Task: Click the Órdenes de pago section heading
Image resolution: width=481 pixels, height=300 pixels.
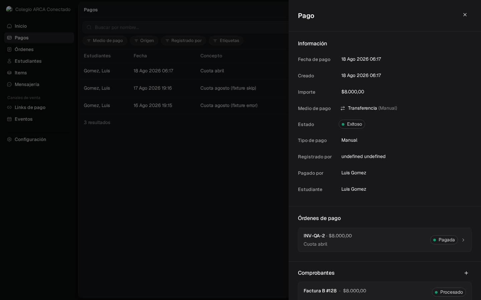Action: click(319, 218)
